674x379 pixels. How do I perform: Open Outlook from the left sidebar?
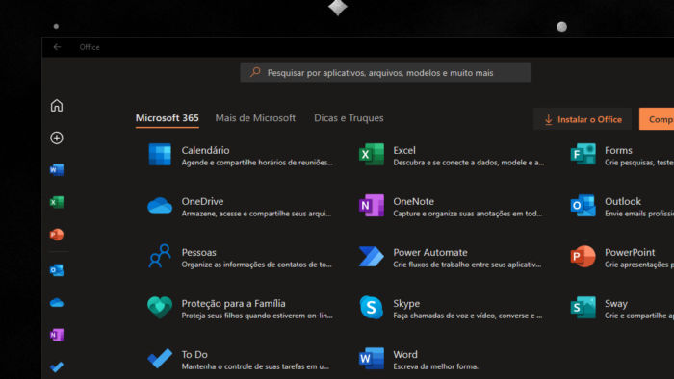click(57, 270)
